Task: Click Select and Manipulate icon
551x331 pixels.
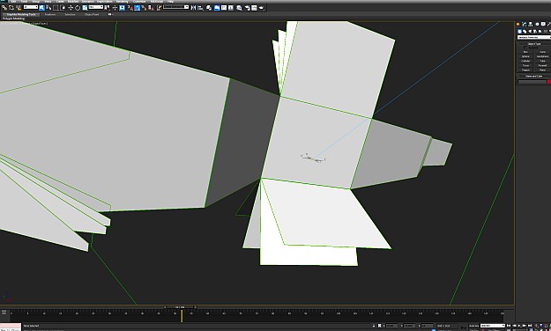Action: tap(115, 8)
